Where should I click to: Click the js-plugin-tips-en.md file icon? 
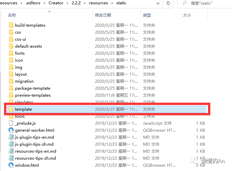click(x=11, y=137)
